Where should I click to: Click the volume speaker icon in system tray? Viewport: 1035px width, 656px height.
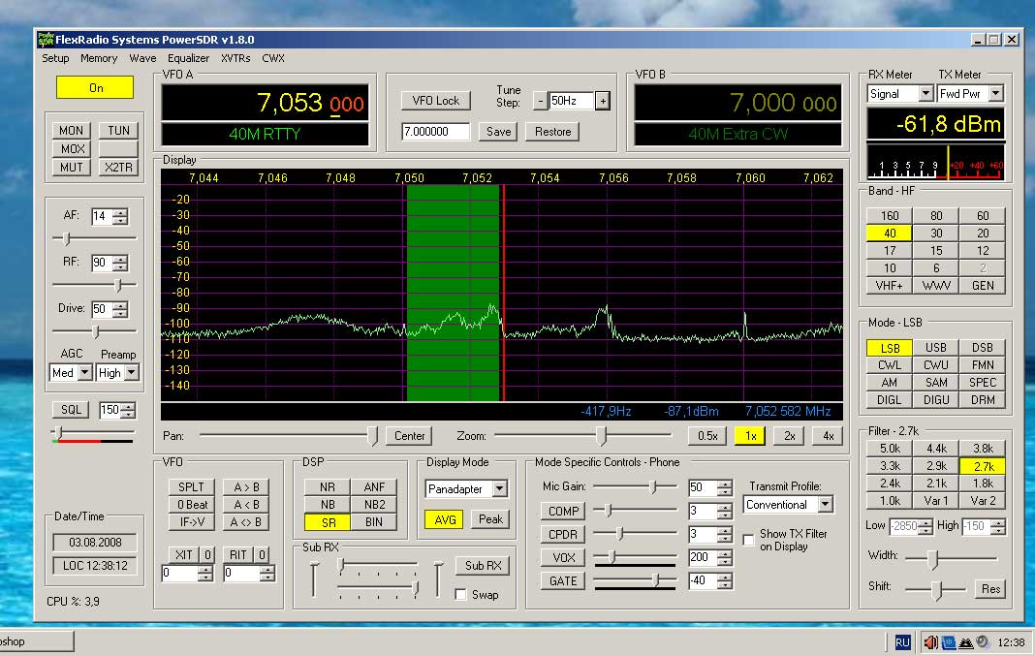click(x=930, y=641)
